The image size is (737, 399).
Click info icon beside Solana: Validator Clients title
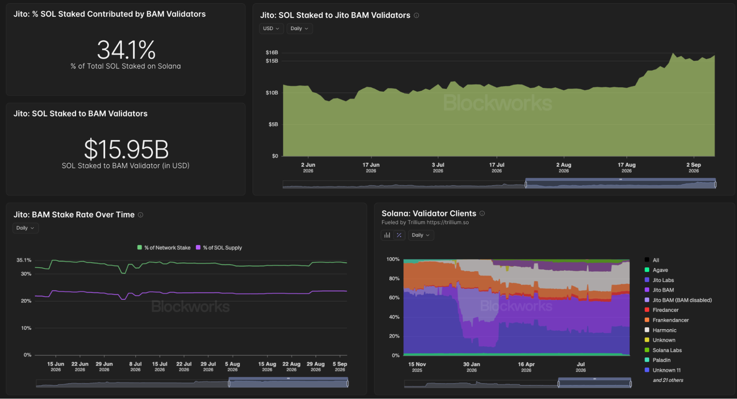click(482, 213)
